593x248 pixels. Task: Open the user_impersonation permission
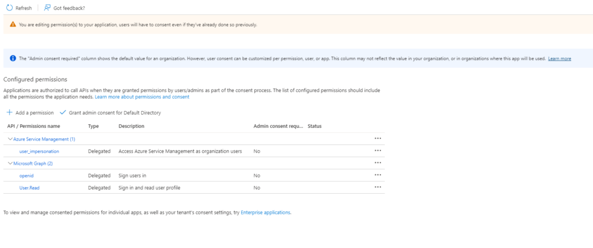(x=39, y=151)
